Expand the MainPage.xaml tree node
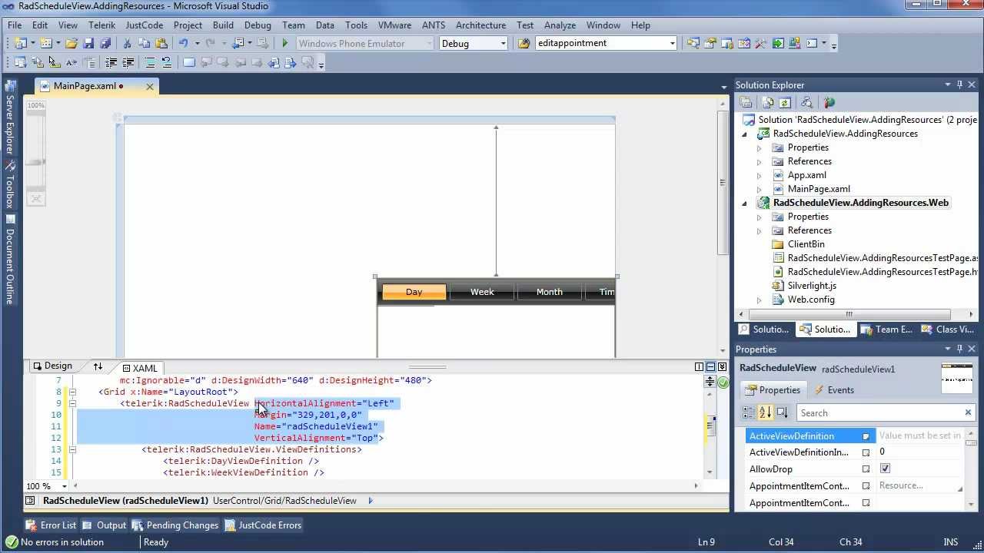This screenshot has height=553, width=984. point(759,189)
